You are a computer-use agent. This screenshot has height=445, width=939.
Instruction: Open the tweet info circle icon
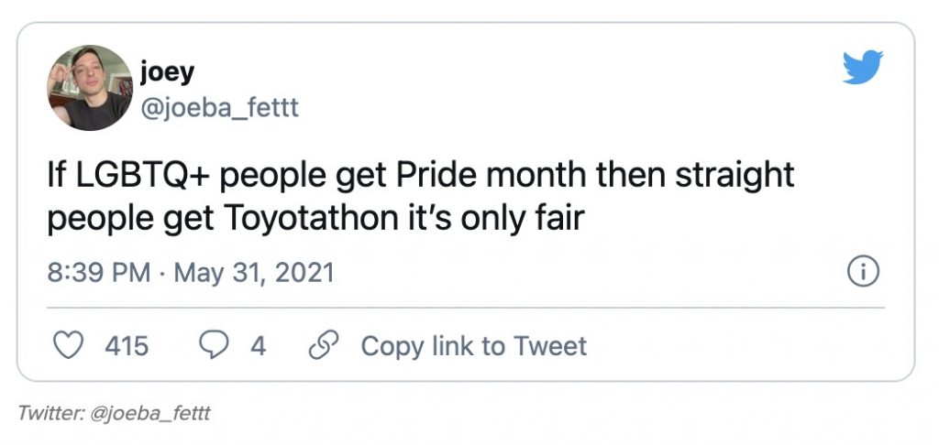pos(864,272)
